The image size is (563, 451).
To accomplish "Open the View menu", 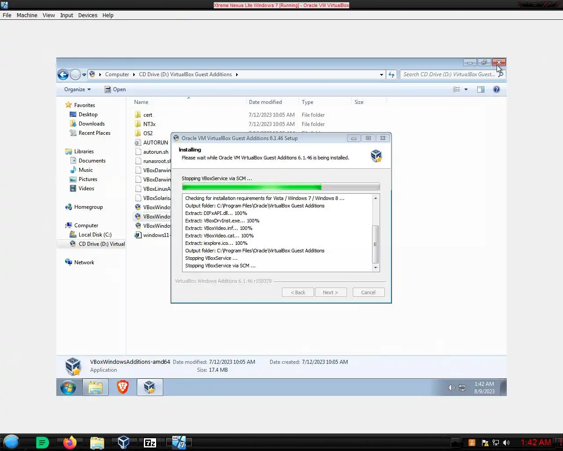I will click(48, 15).
